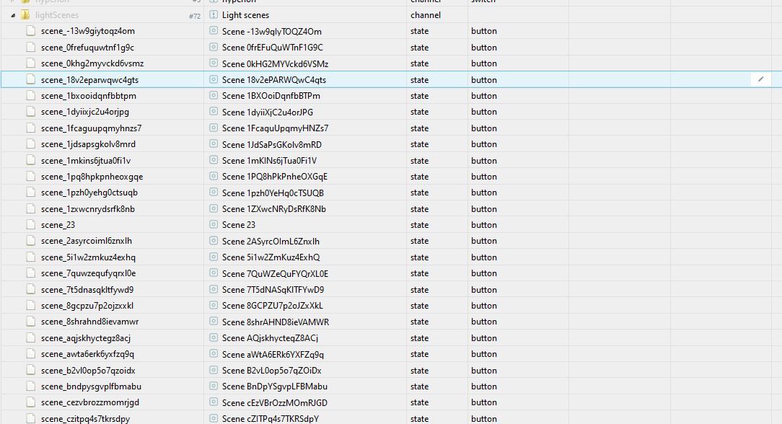The width and height of the screenshot is (782, 424).
Task: Select tree item scene_1pzh0yehg0ctsuqb
Action: (89, 193)
